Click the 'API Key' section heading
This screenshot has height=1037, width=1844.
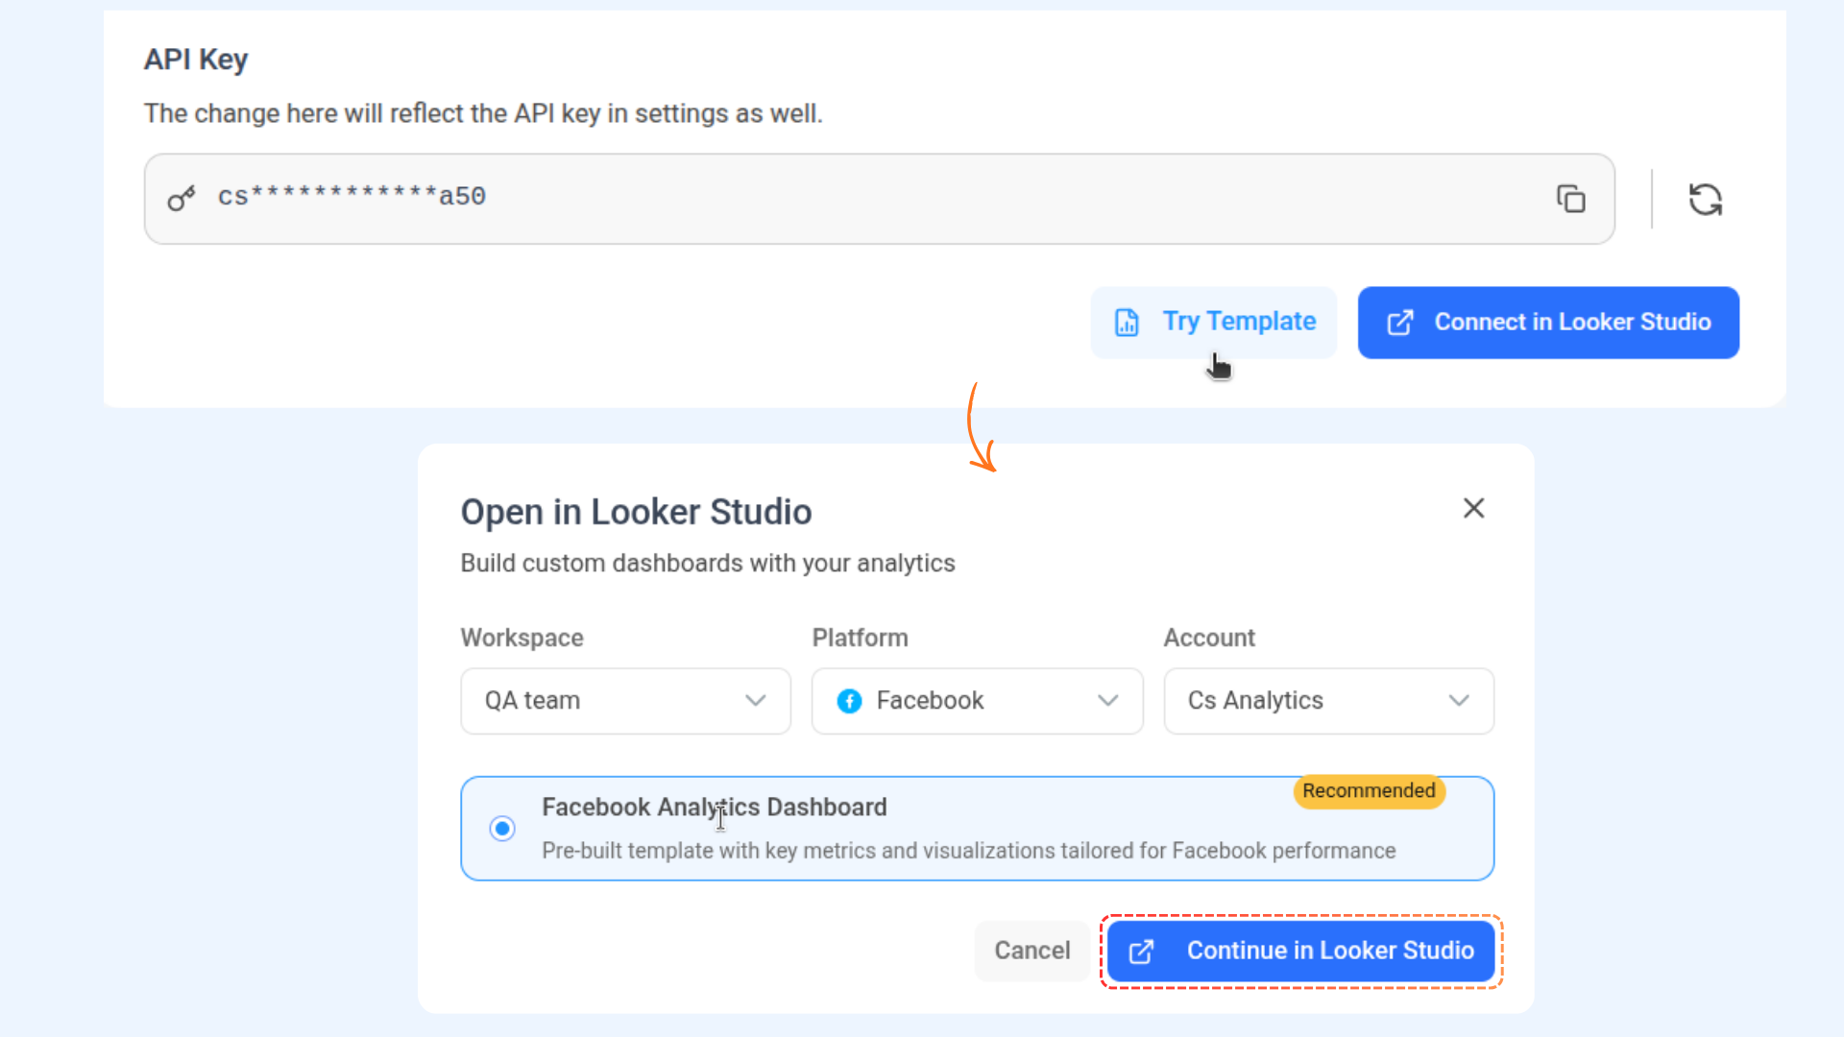click(196, 60)
